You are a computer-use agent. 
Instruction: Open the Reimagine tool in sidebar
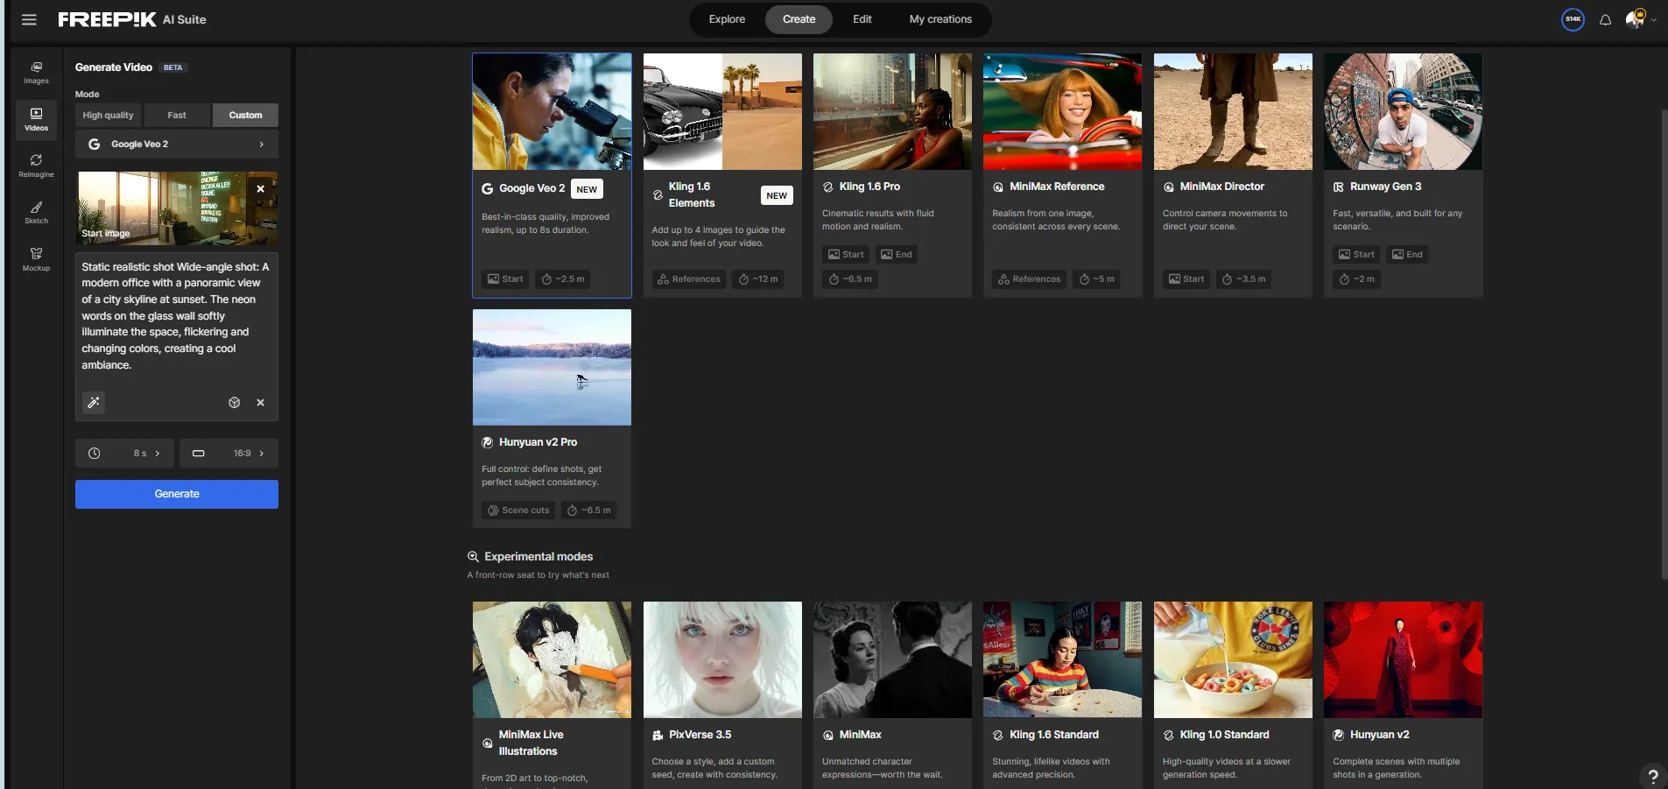(x=36, y=166)
